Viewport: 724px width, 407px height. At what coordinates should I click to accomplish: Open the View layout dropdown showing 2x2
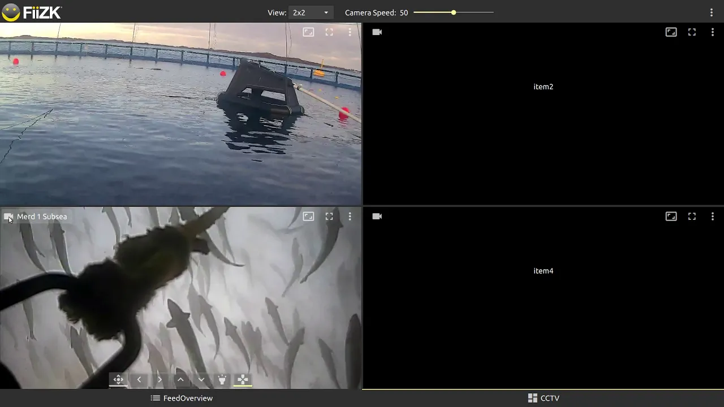[x=311, y=12]
